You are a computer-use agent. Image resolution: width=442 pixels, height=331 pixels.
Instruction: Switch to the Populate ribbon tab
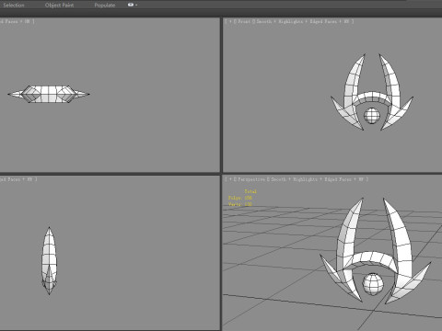[105, 6]
